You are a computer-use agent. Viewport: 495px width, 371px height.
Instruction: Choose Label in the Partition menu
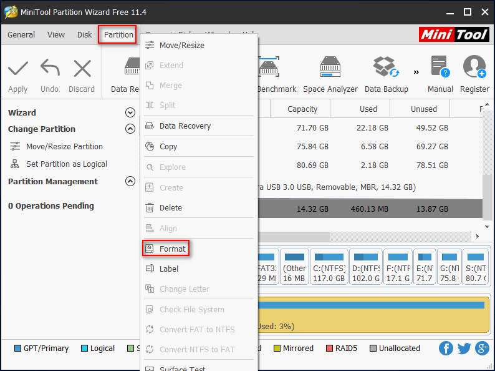tap(199, 269)
